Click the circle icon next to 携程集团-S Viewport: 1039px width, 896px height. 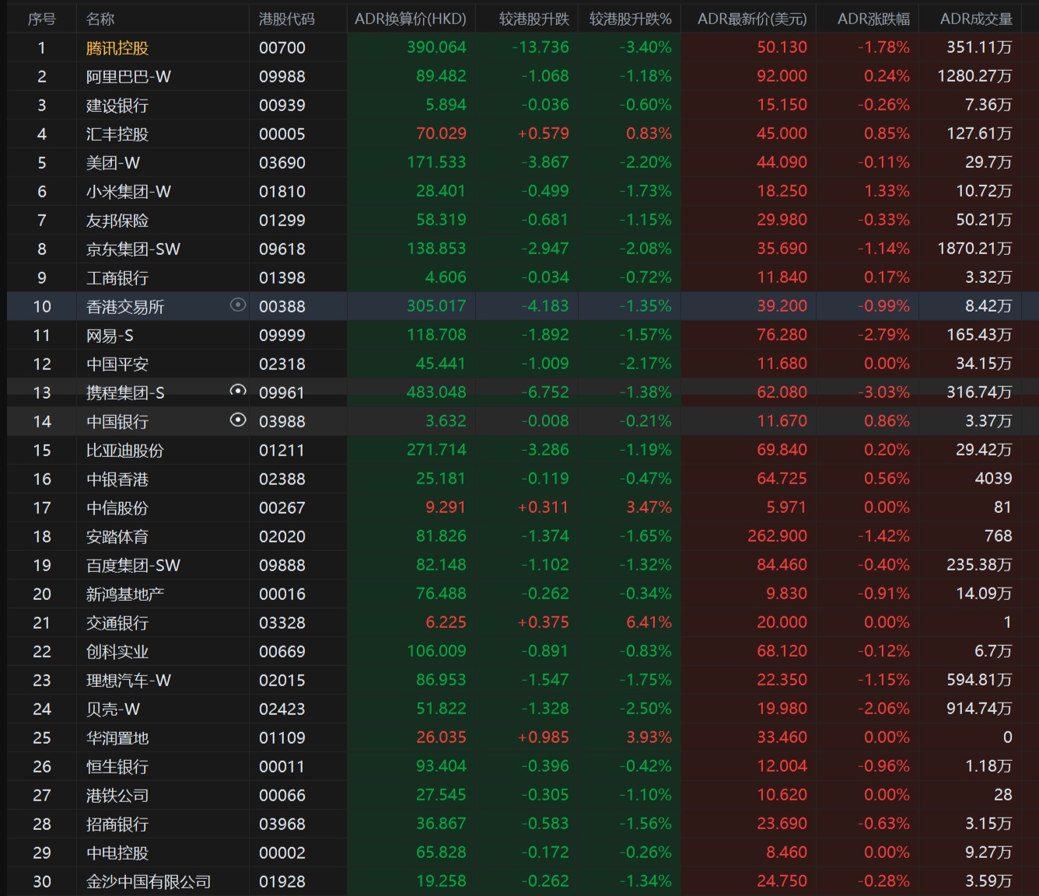[x=238, y=390]
